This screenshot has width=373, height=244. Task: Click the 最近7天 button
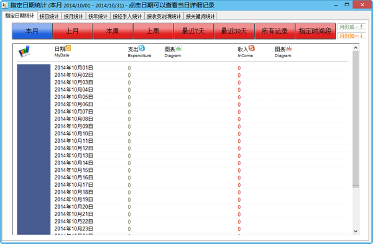193,31
